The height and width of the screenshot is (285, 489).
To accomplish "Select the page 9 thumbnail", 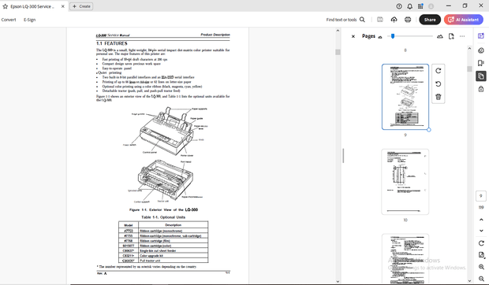I will point(405,97).
